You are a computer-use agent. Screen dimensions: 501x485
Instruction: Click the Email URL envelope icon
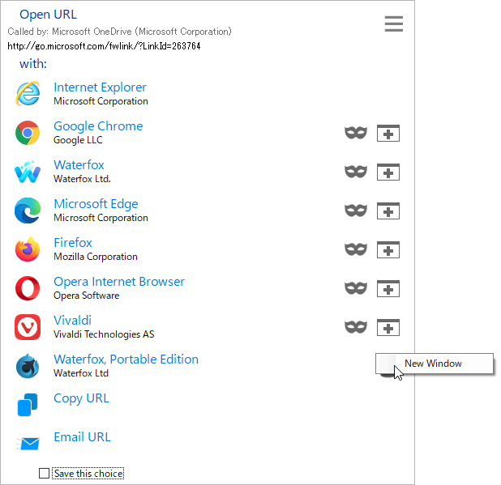click(28, 444)
